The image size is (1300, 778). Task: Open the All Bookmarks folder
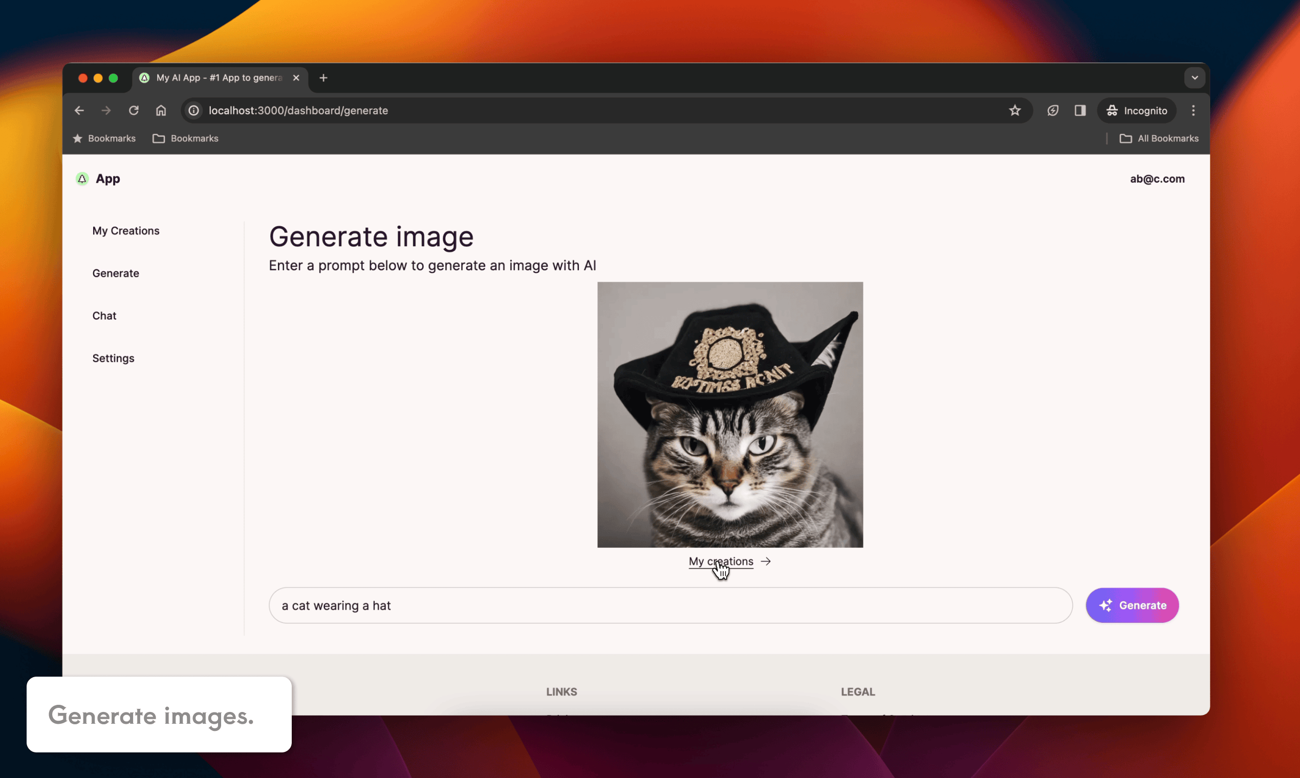coord(1159,138)
